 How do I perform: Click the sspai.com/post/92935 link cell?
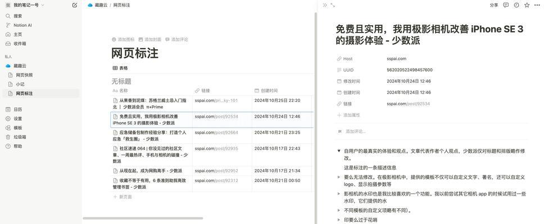click(216, 148)
